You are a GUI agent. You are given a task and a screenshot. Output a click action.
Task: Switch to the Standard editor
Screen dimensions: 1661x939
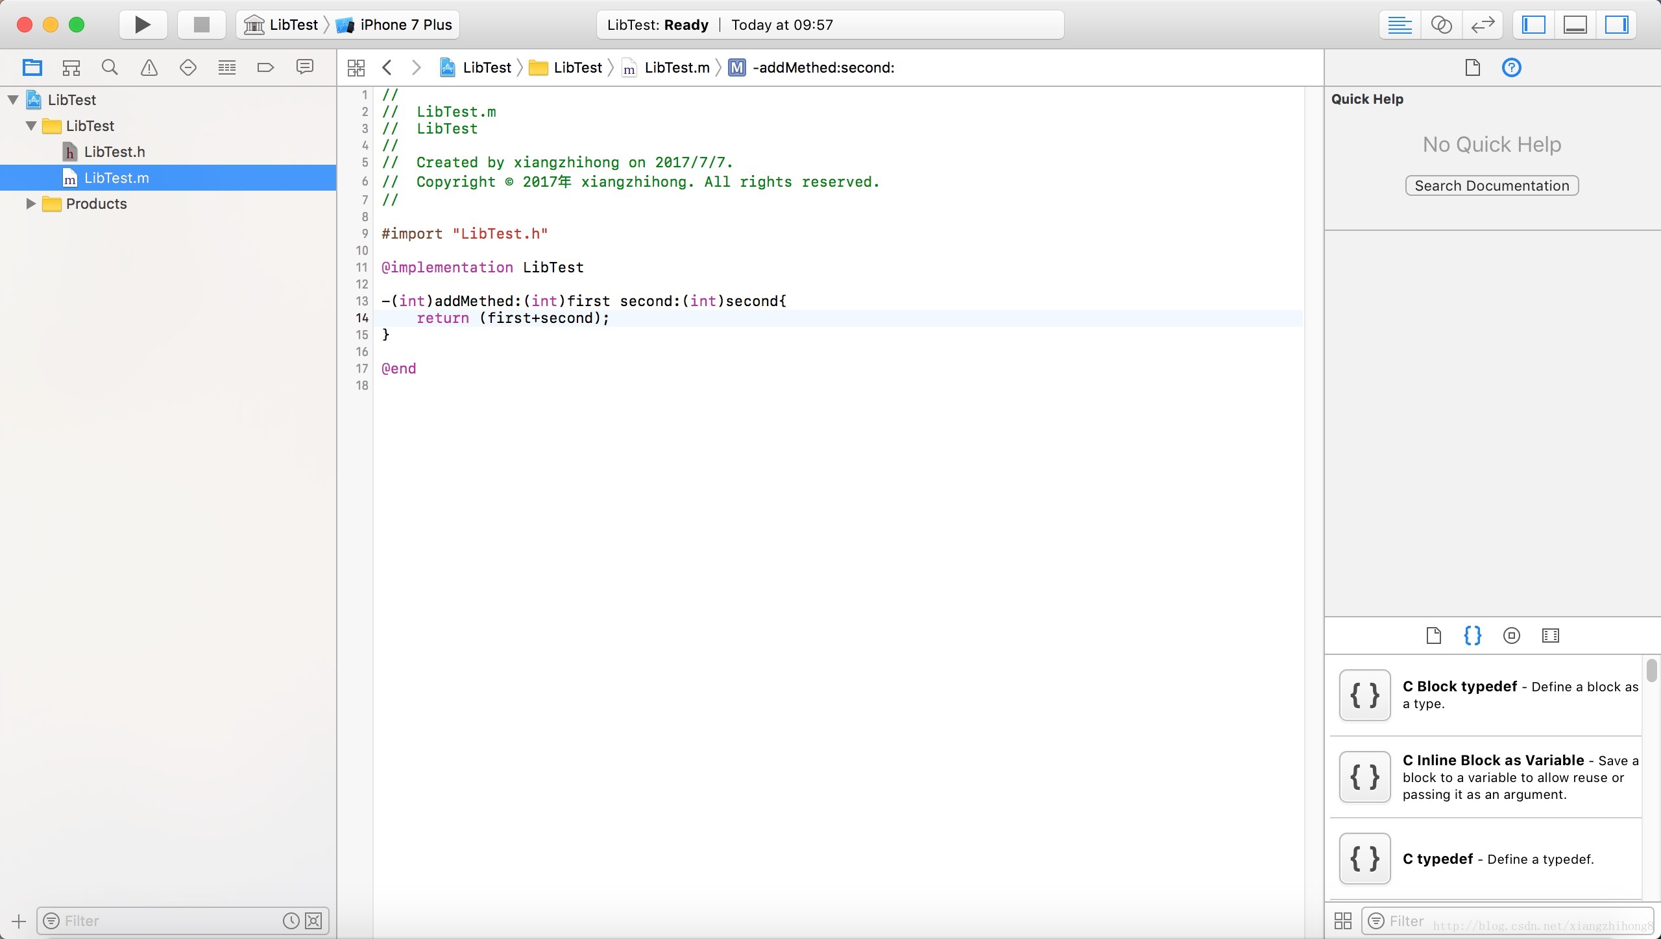pos(1400,25)
